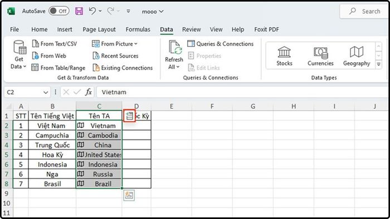Image resolution: width=390 pixels, height=219 pixels.
Task: Toggle the AutoSave switch
Action: pyautogui.click(x=58, y=11)
